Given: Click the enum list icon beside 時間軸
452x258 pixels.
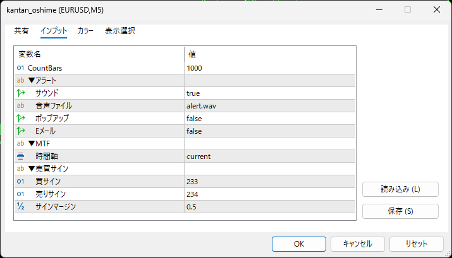Looking at the screenshot, I should point(20,156).
